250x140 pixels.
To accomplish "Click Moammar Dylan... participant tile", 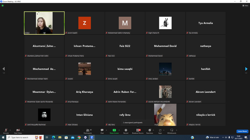I will [x=44, y=92].
